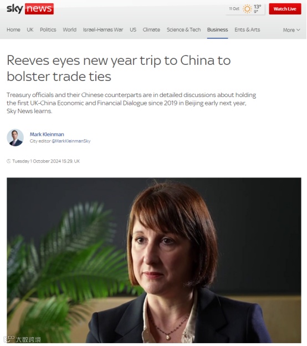The image size is (307, 346).
Task: Click the article's main photo
Action: pos(154,260)
